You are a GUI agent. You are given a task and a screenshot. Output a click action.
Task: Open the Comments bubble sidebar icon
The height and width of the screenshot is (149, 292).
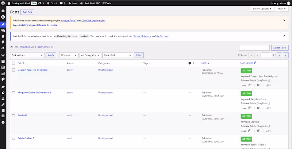pos(3,42)
